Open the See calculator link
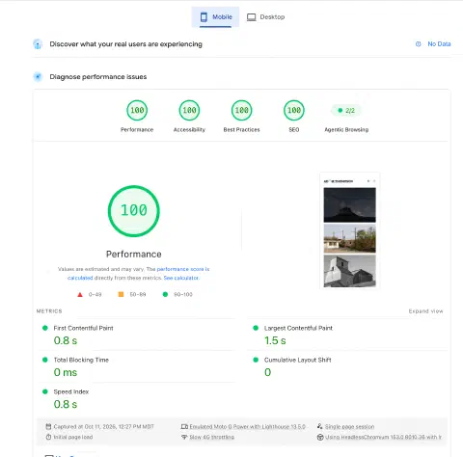The image size is (463, 457). (181, 278)
